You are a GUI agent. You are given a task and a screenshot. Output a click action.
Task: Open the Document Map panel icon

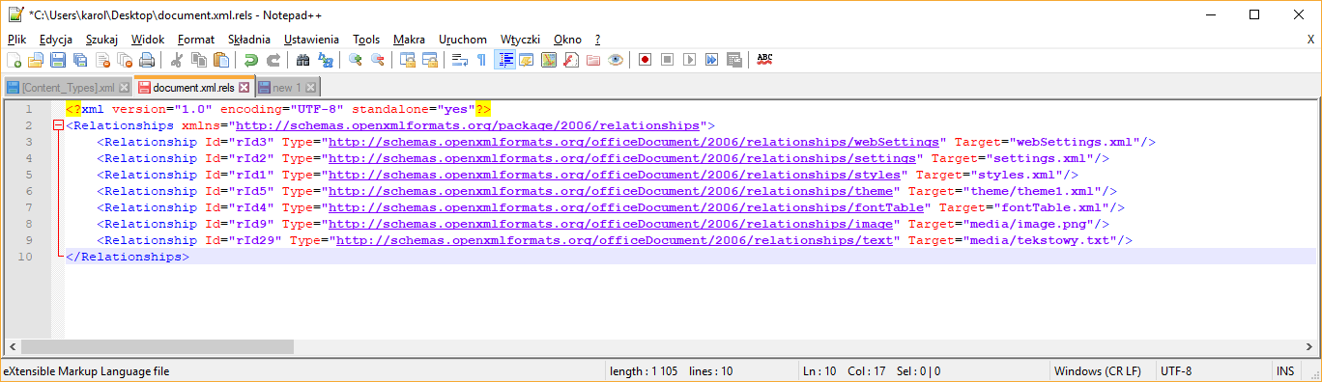tap(548, 60)
